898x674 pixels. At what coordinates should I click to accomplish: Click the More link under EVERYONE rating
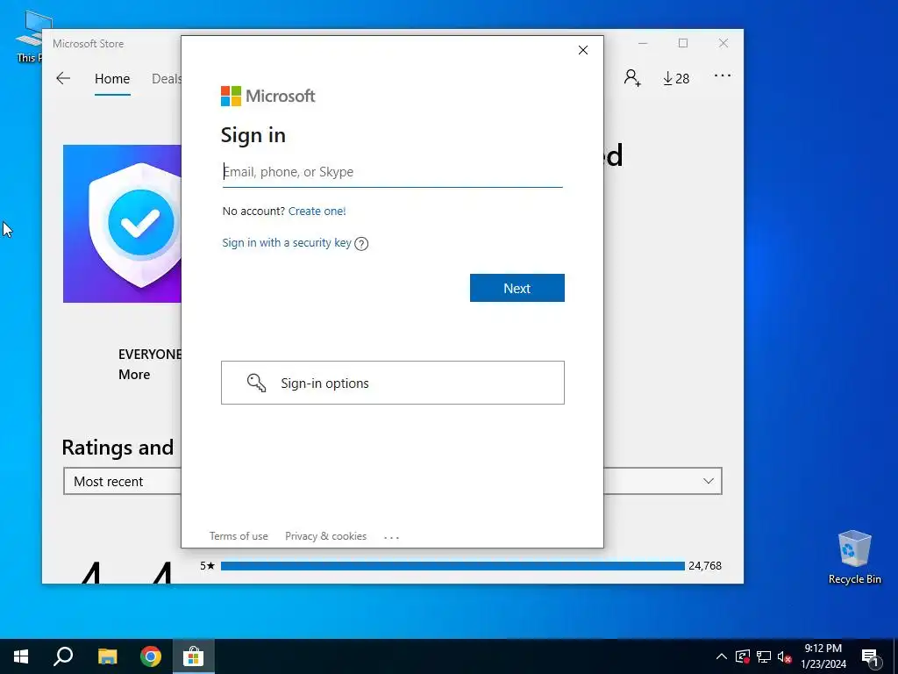tap(134, 374)
